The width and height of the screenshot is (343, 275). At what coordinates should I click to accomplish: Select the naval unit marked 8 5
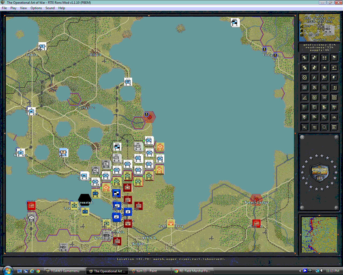pos(235,22)
